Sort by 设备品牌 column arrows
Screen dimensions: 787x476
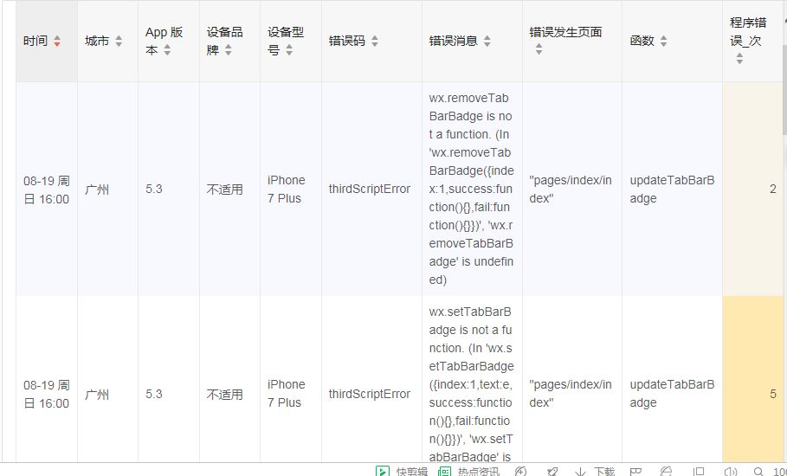click(x=229, y=49)
